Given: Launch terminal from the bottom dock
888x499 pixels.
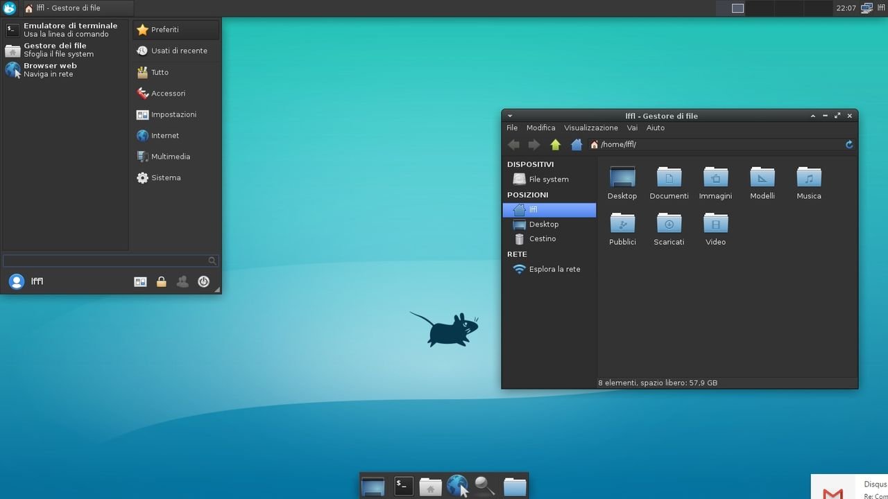Looking at the screenshot, I should (403, 486).
